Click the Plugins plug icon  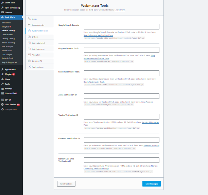click(x=2, y=74)
